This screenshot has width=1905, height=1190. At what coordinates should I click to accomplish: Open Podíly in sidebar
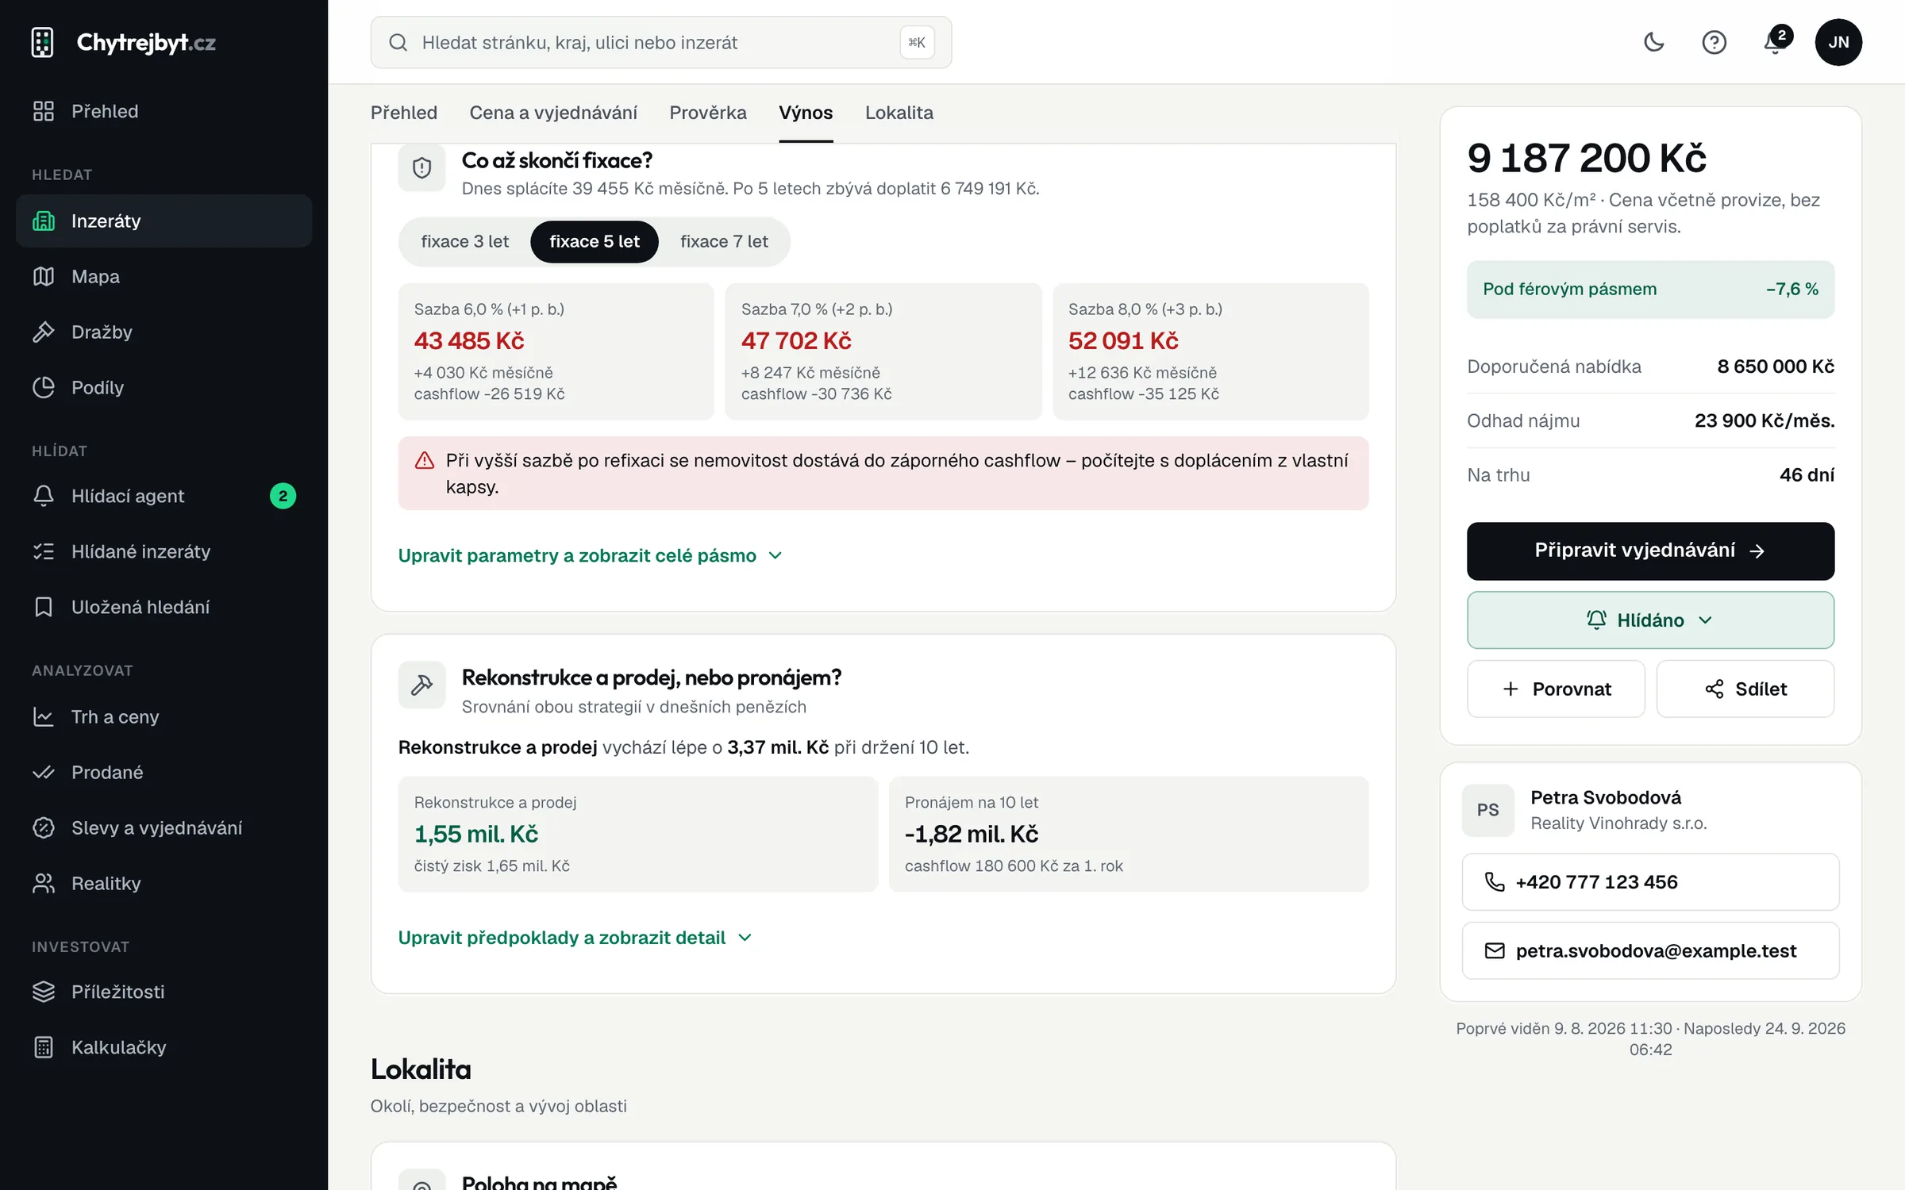pos(164,387)
